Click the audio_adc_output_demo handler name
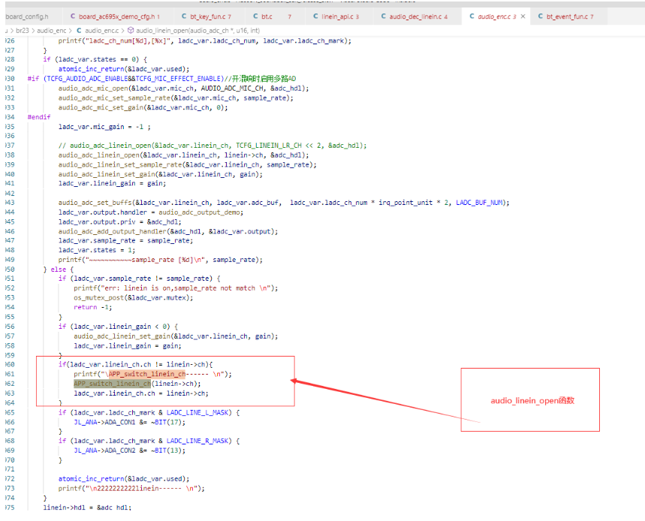This screenshot has height=521, width=645. coord(200,212)
